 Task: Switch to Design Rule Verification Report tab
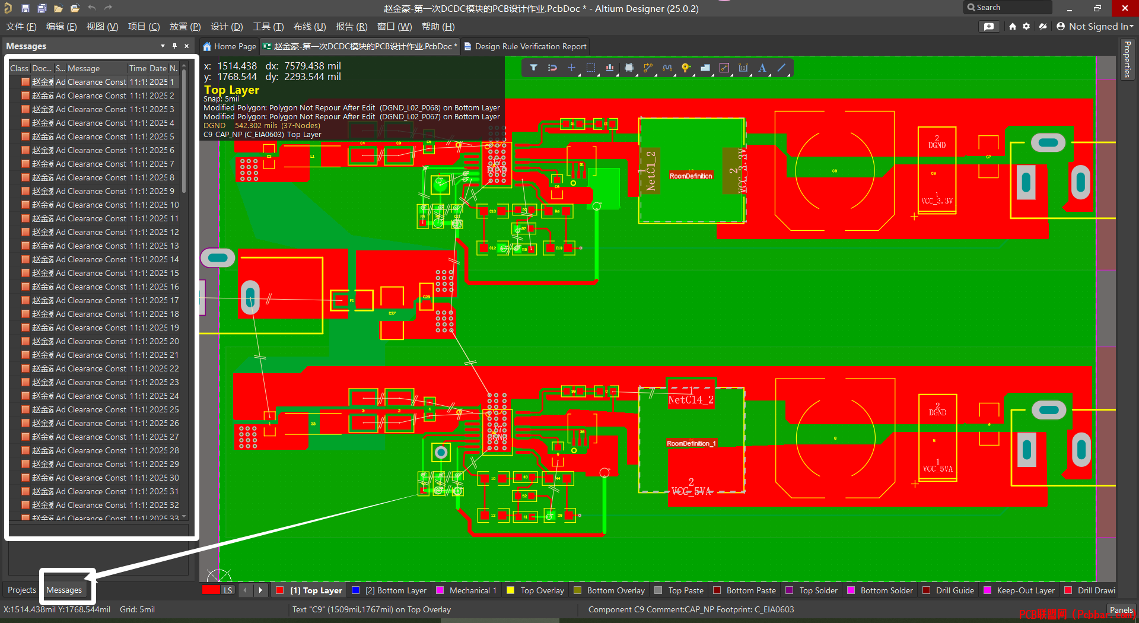[526, 46]
